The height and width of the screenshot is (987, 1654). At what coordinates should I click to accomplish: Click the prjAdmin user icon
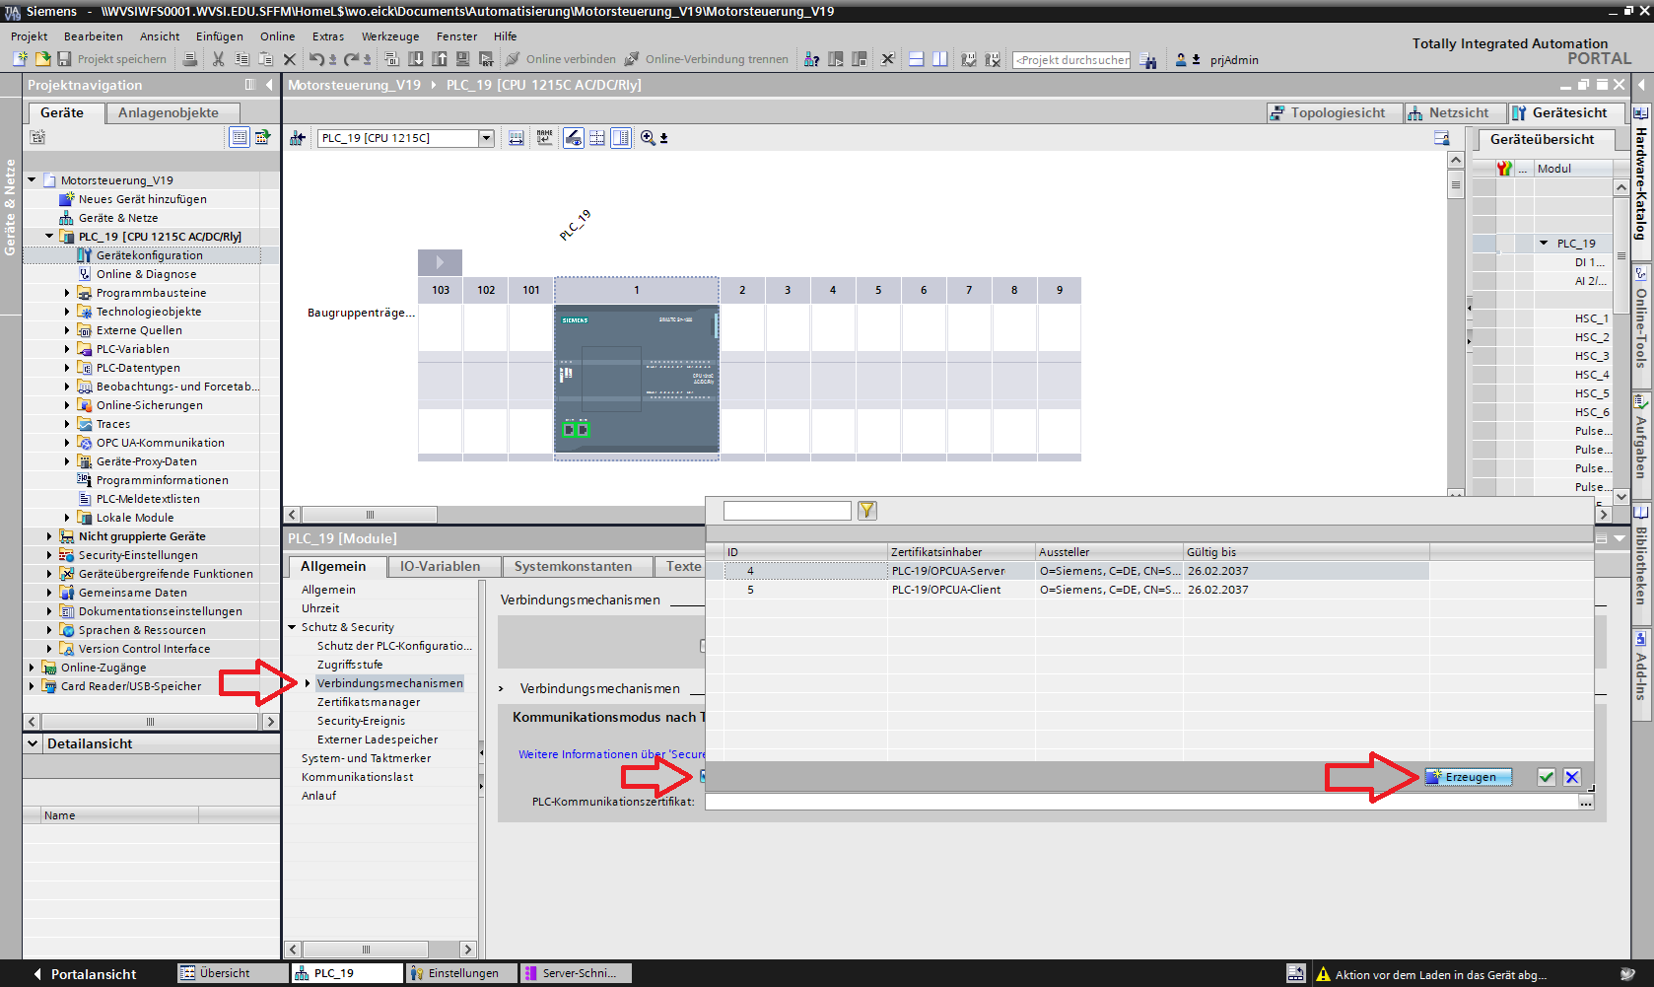pos(1181,59)
